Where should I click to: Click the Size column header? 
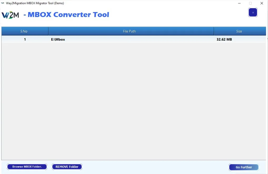pos(239,31)
